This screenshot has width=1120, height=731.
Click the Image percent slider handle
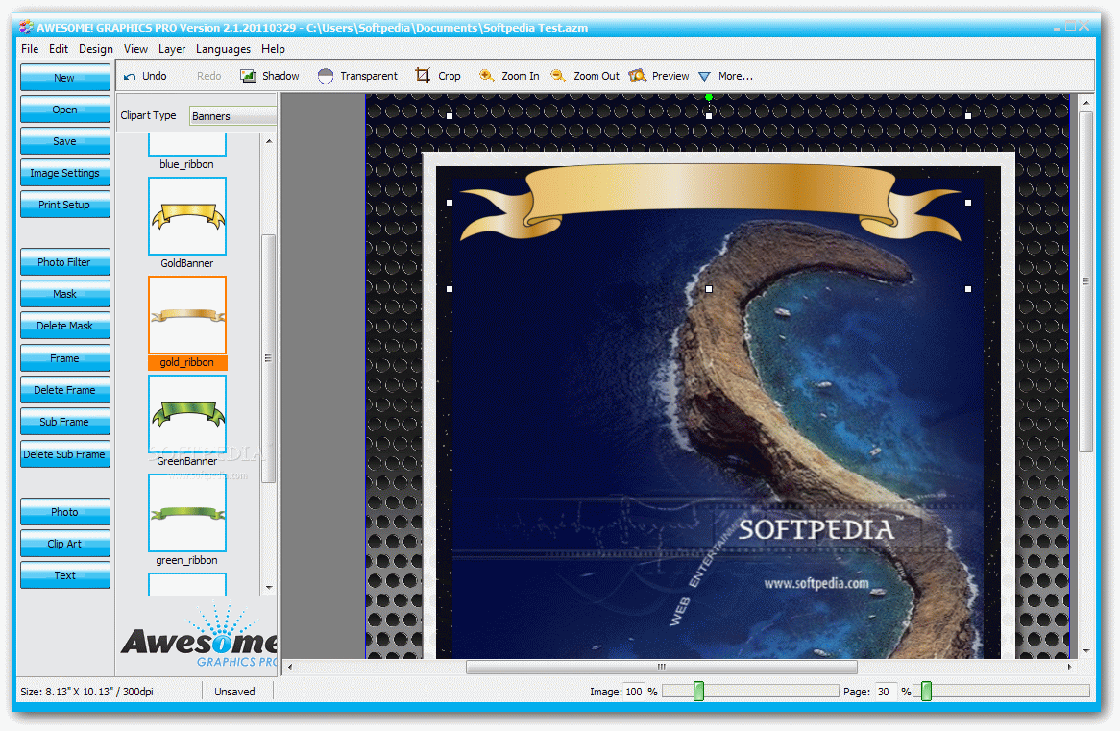click(698, 691)
